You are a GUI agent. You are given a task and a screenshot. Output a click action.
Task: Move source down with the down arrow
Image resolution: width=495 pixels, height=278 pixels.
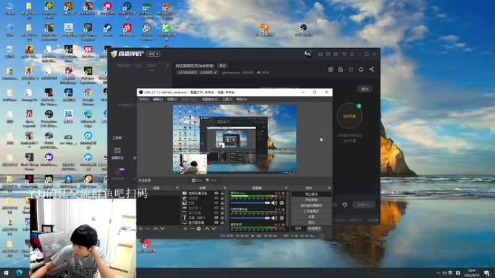(x=213, y=229)
